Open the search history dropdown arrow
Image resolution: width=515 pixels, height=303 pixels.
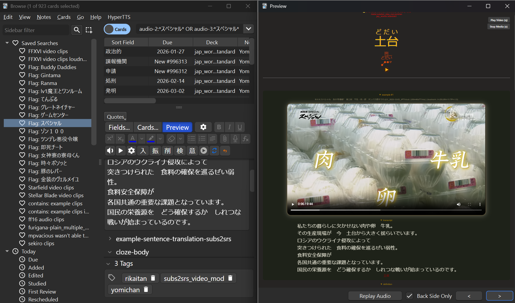click(249, 29)
